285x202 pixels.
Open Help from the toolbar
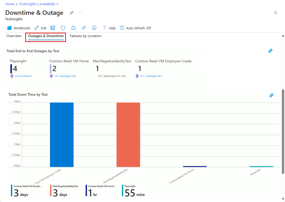(109, 28)
